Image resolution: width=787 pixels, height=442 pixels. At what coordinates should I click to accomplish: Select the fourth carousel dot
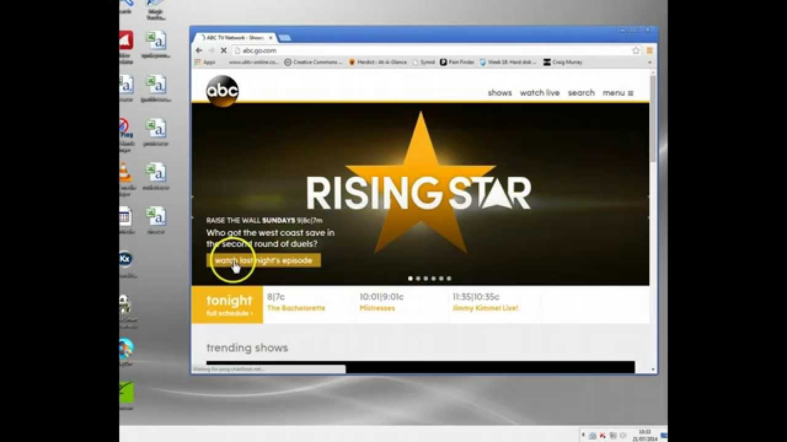433,278
